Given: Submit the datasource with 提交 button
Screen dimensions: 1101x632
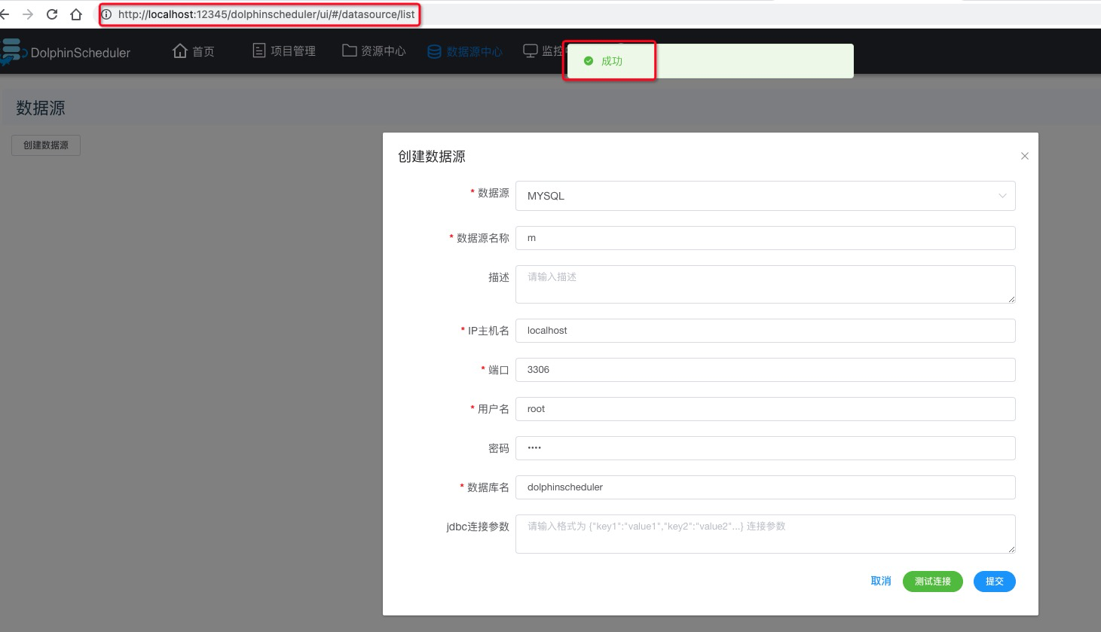Looking at the screenshot, I should [x=994, y=581].
